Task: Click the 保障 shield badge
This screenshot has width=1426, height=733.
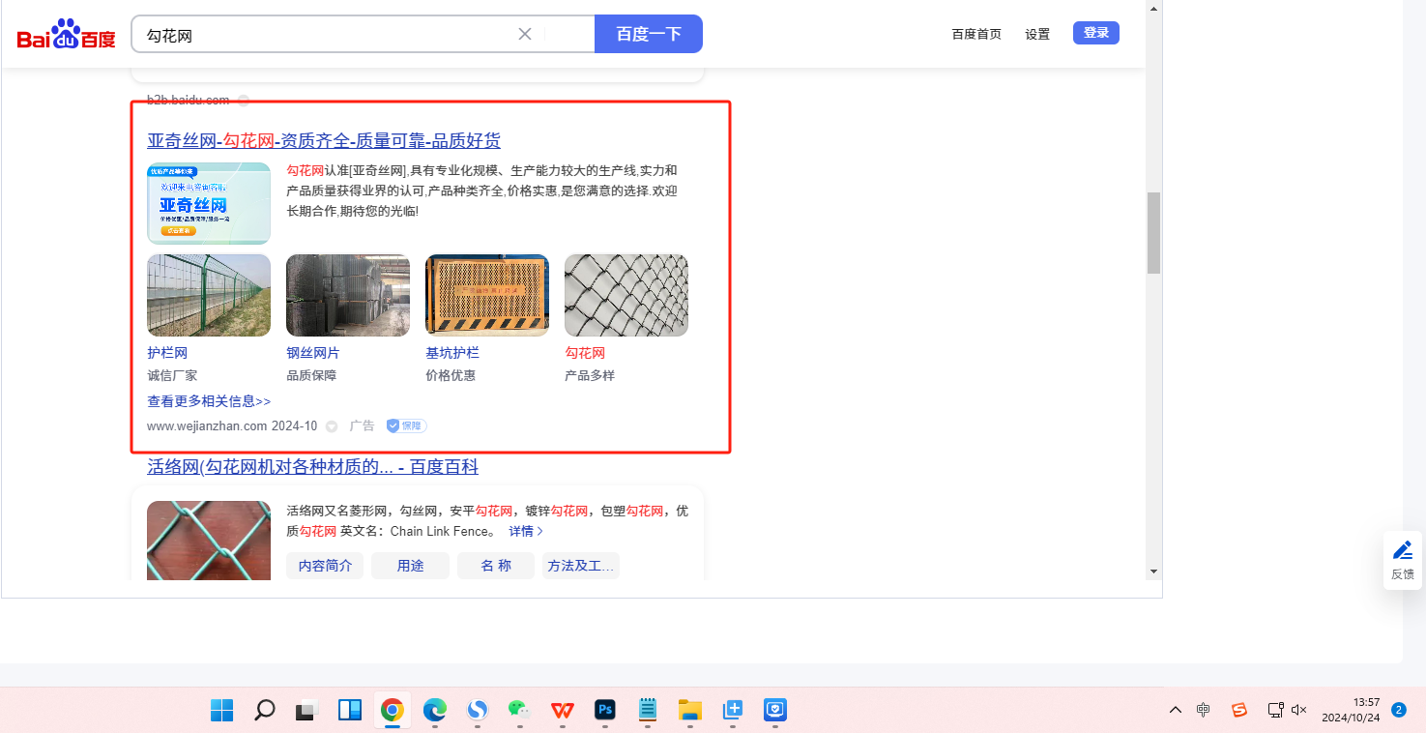Action: click(x=406, y=425)
